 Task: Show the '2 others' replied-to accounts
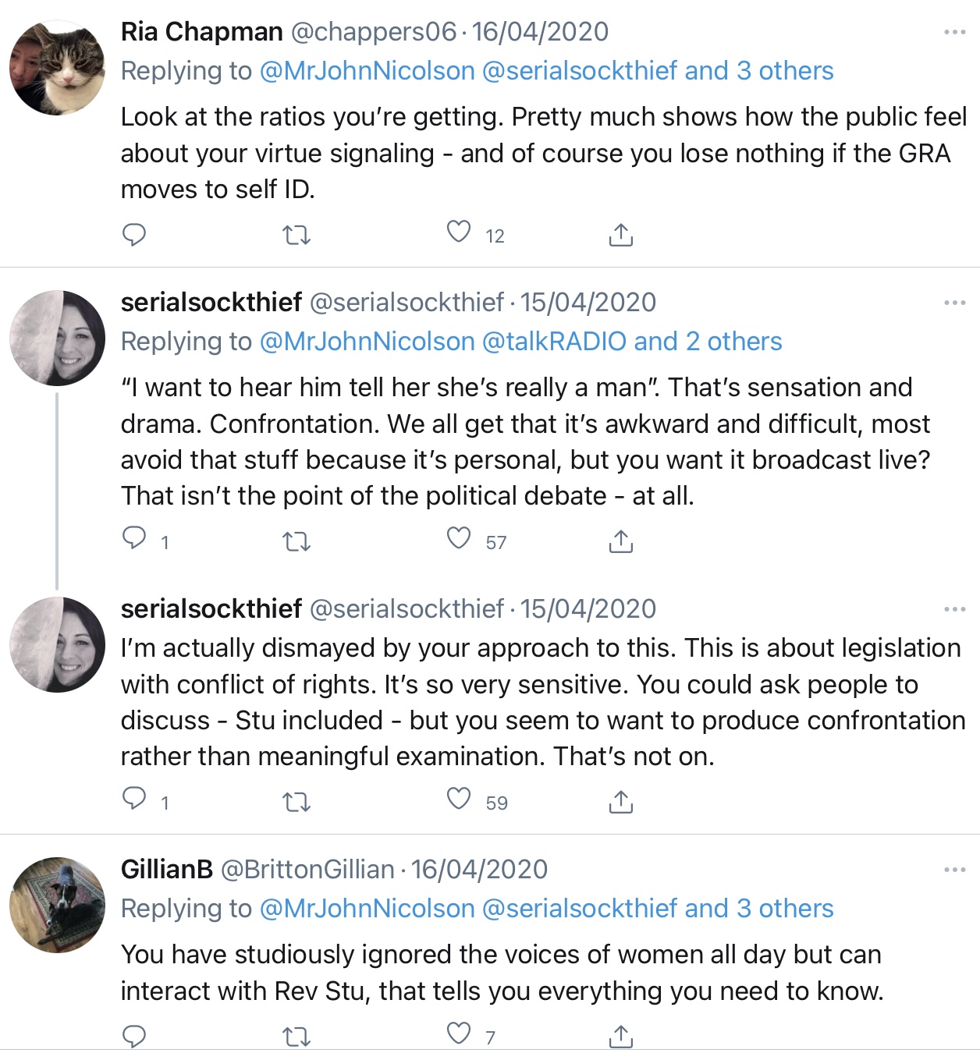733,342
